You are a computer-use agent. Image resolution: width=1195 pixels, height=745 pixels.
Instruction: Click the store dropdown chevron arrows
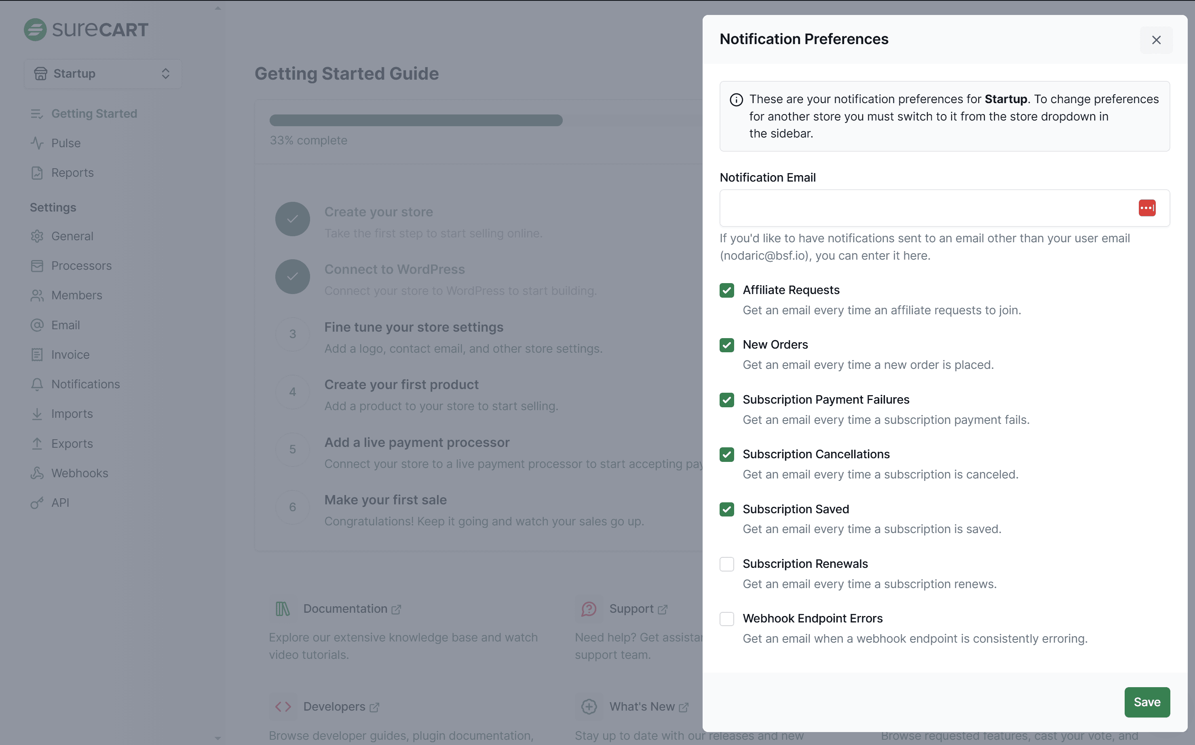(165, 74)
